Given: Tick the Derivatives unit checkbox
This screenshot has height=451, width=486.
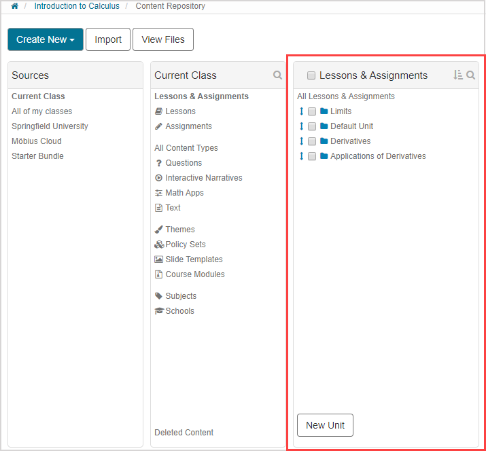Looking at the screenshot, I should (312, 141).
